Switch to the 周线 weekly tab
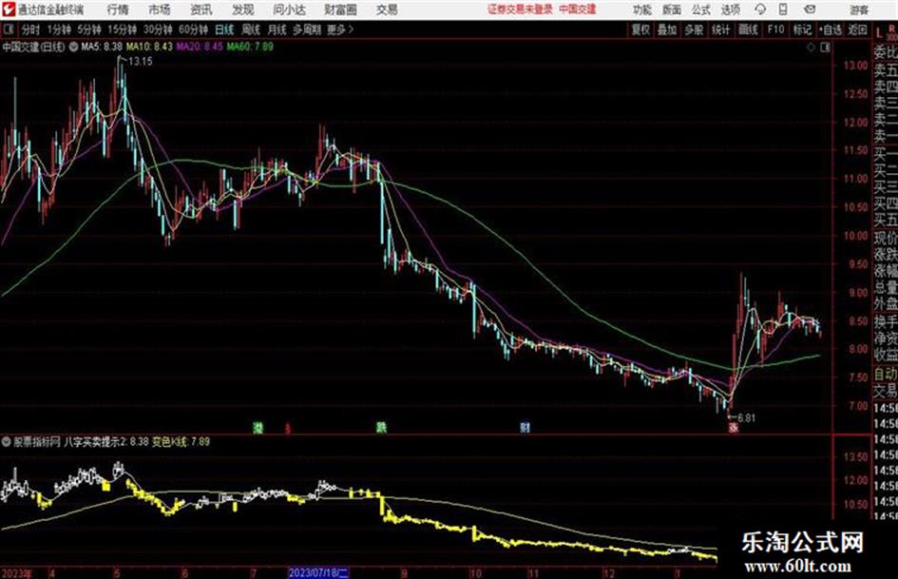This screenshot has width=898, height=579. click(251, 29)
